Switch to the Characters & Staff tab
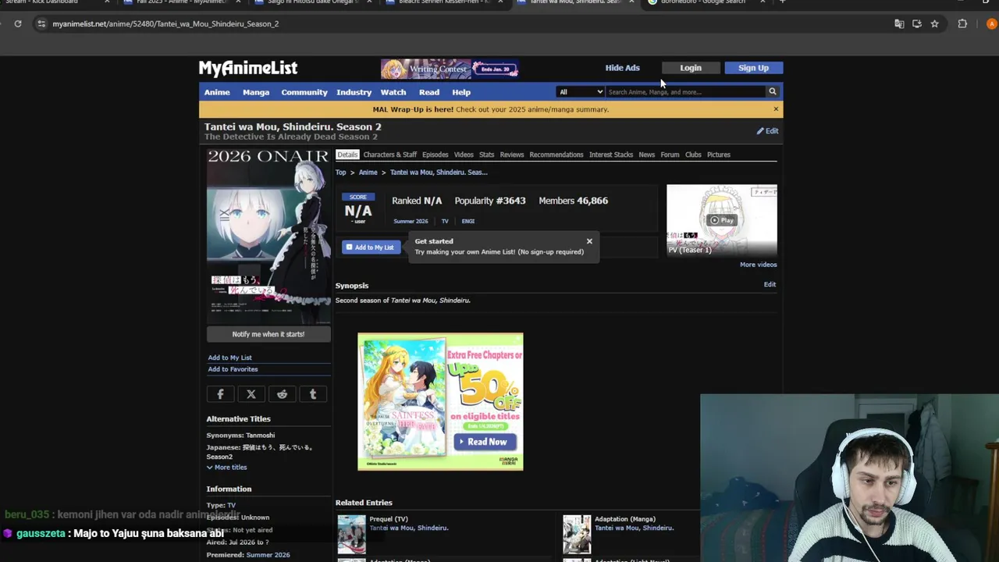Screen dimensions: 999x562 [x=390, y=155]
